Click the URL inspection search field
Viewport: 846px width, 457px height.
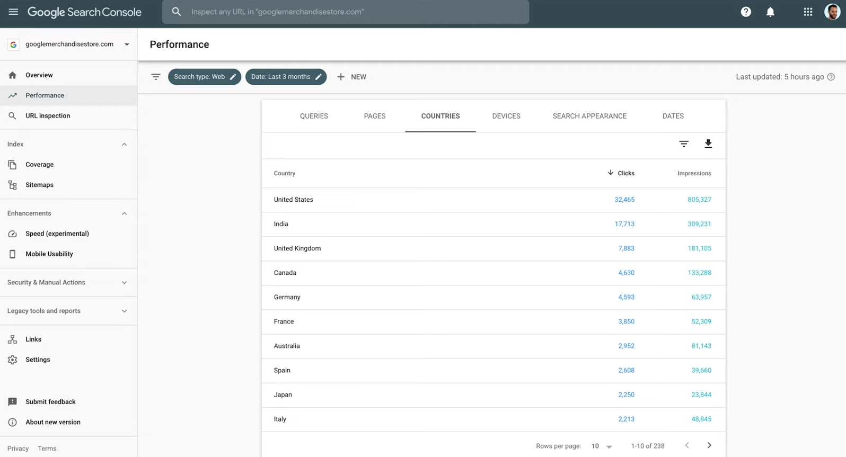(346, 12)
